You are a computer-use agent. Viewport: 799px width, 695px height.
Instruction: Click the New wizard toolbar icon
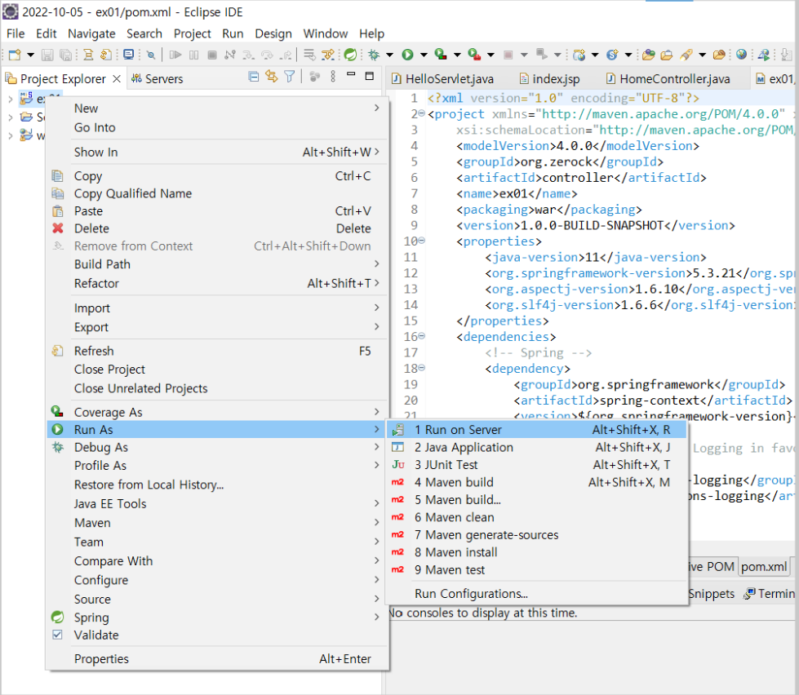15,55
